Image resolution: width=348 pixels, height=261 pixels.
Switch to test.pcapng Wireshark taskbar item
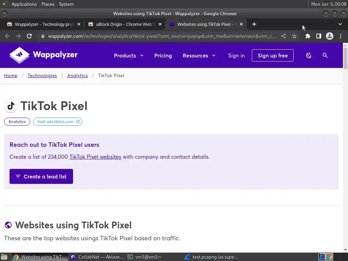click(212, 257)
